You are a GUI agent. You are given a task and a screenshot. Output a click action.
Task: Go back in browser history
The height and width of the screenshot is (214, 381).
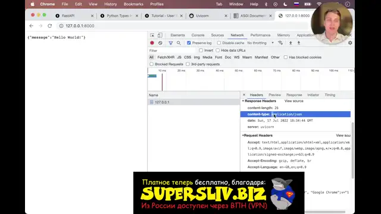point(32,26)
